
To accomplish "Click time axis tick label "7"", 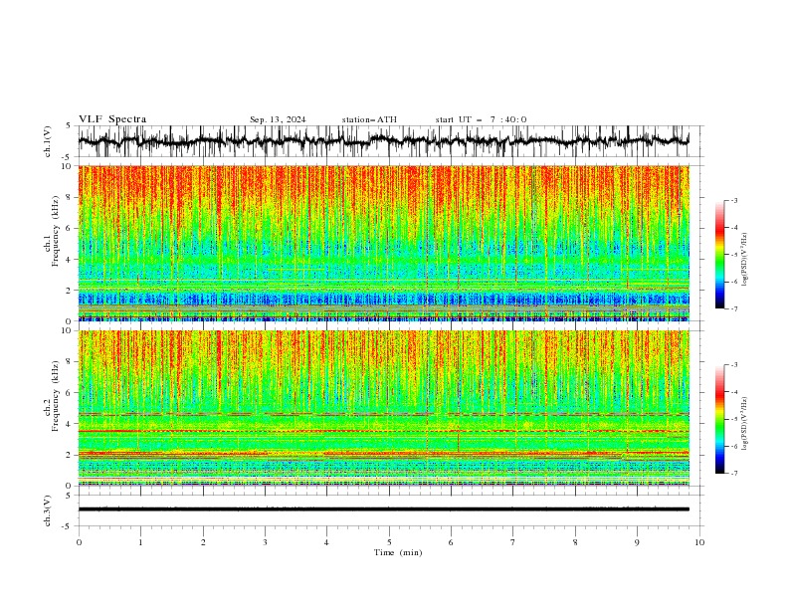I will (513, 542).
